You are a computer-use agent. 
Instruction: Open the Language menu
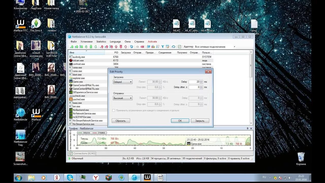tap(115, 41)
